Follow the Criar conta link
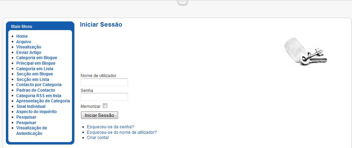 click(98, 138)
